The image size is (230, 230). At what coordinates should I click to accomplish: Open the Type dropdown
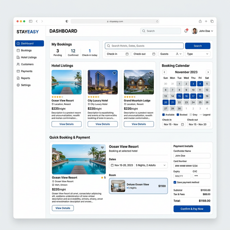[x=198, y=54]
